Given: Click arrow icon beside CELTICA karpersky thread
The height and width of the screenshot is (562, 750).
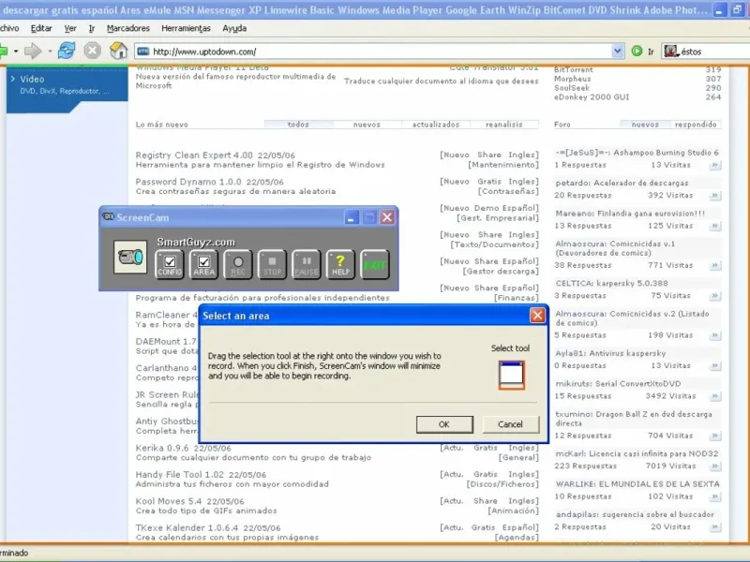Looking at the screenshot, I should tap(715, 296).
